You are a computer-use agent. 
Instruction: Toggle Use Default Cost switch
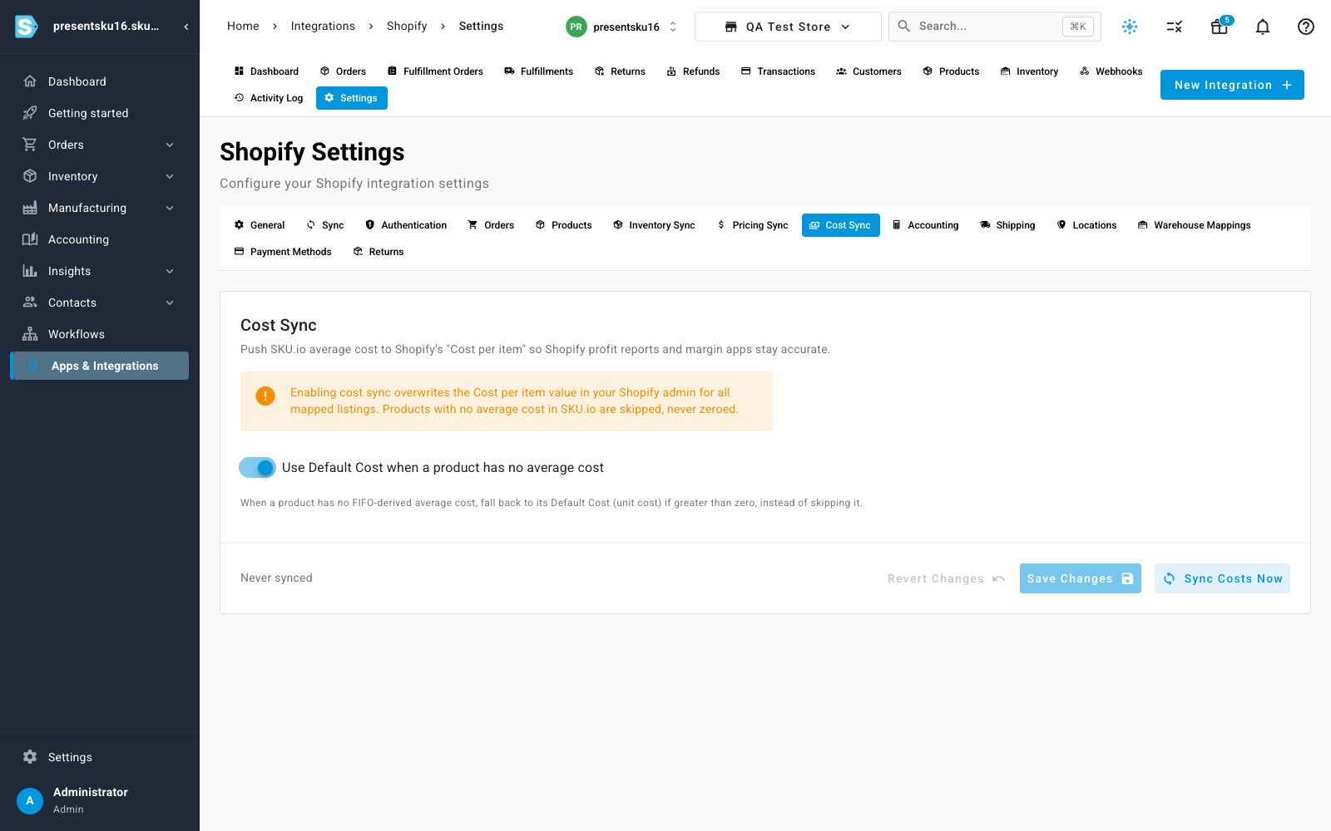257,468
